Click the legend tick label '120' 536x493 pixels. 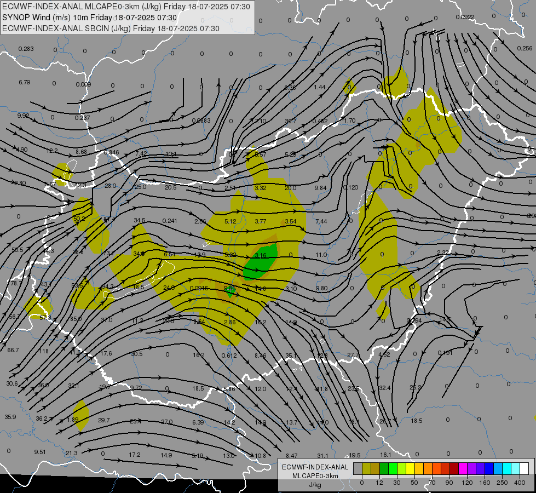pyautogui.click(x=467, y=483)
